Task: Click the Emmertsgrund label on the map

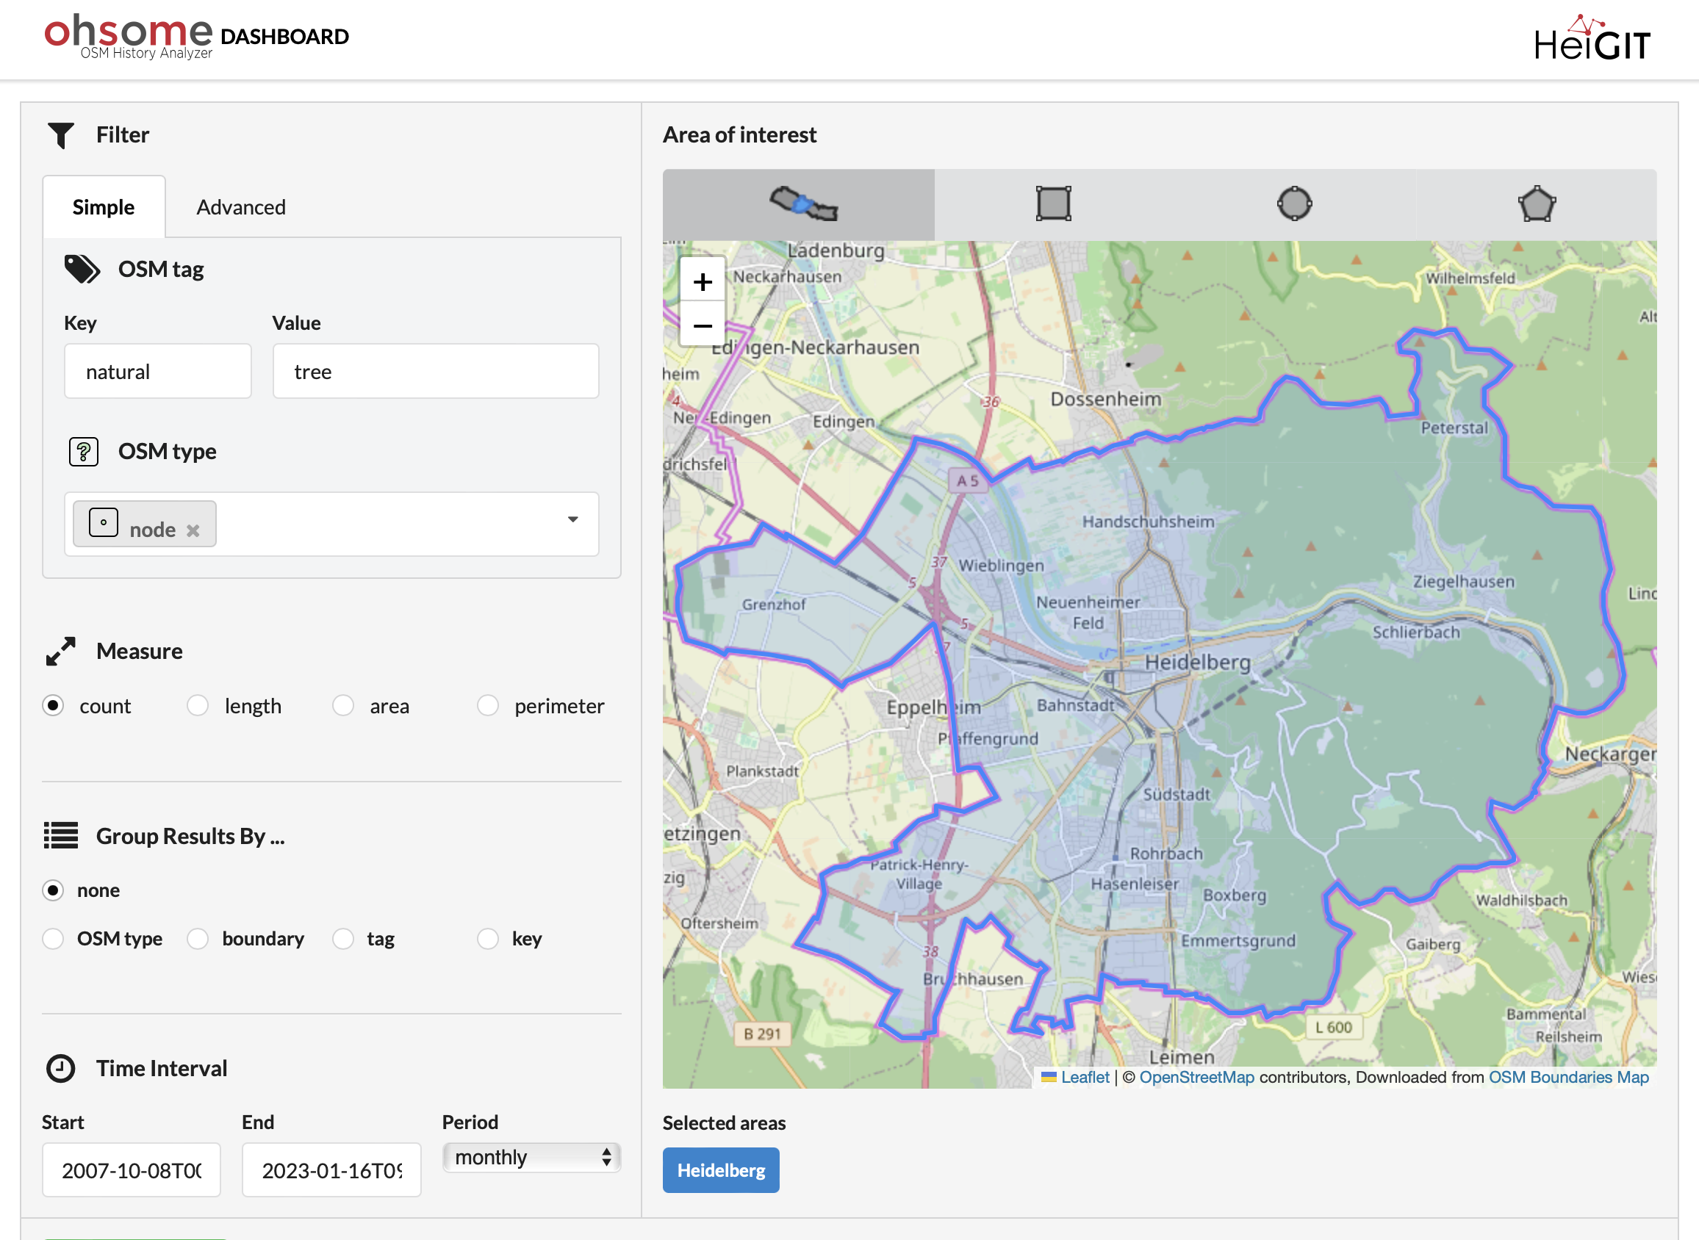Action: 1238,941
